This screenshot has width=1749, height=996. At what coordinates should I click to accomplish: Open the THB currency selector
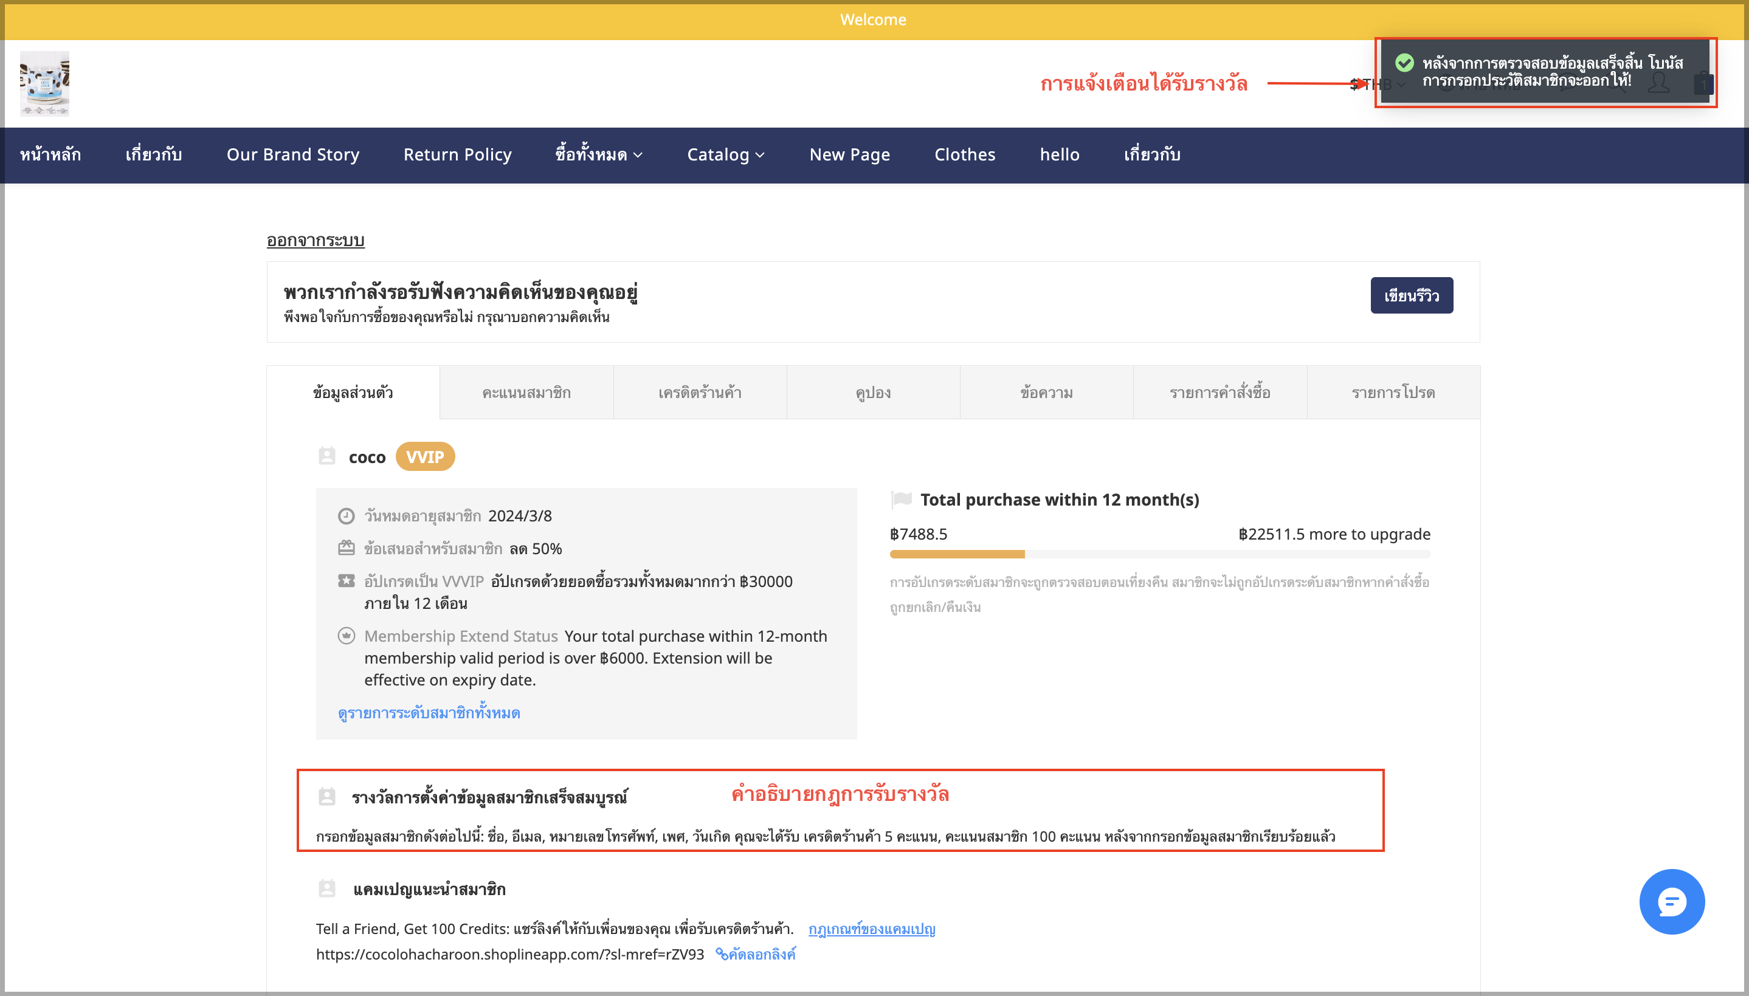(1377, 84)
